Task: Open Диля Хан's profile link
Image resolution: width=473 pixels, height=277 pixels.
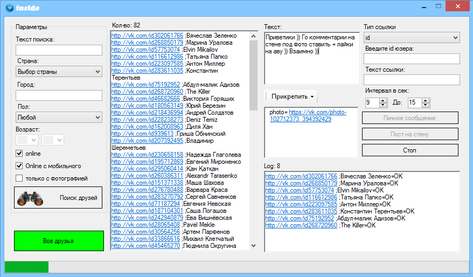Action: (147, 127)
